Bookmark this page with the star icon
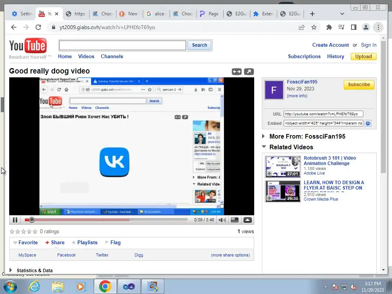392x294 pixels. tap(314, 27)
